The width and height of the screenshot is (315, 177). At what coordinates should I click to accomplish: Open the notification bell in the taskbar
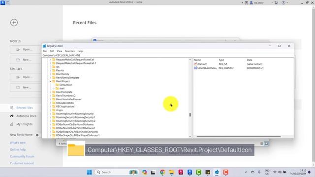[309, 172]
